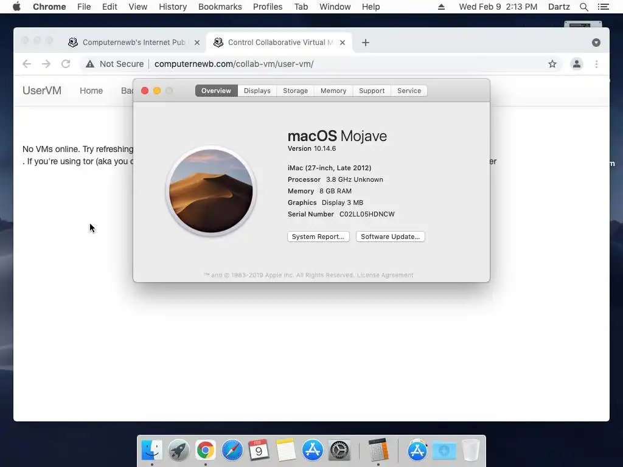Close the Computernewb's Internet Pub tab
623x467 pixels.
point(197,43)
